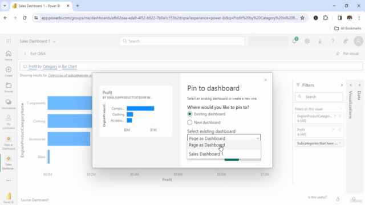Screen dimensions: 365x205
Task: Select the New dashboard radio button
Action: (x=190, y=122)
